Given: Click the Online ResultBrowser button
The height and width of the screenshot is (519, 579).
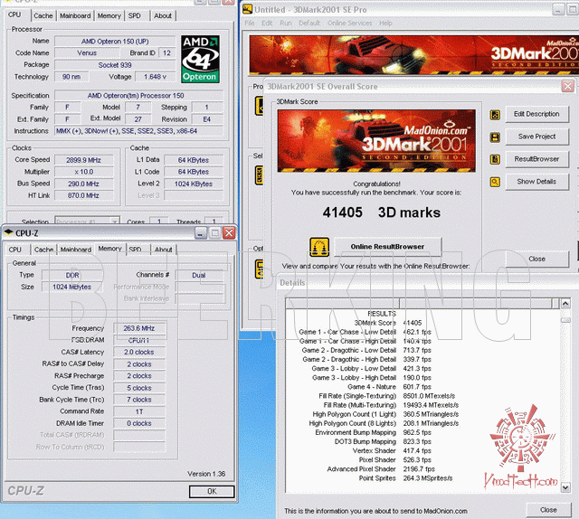Looking at the screenshot, I should coord(387,247).
